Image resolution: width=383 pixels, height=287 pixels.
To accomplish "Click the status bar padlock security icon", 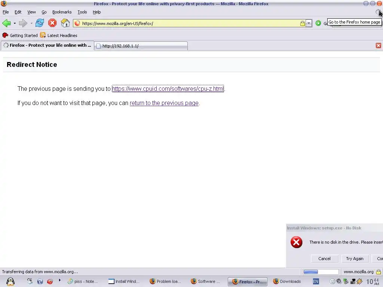I will 379,272.
